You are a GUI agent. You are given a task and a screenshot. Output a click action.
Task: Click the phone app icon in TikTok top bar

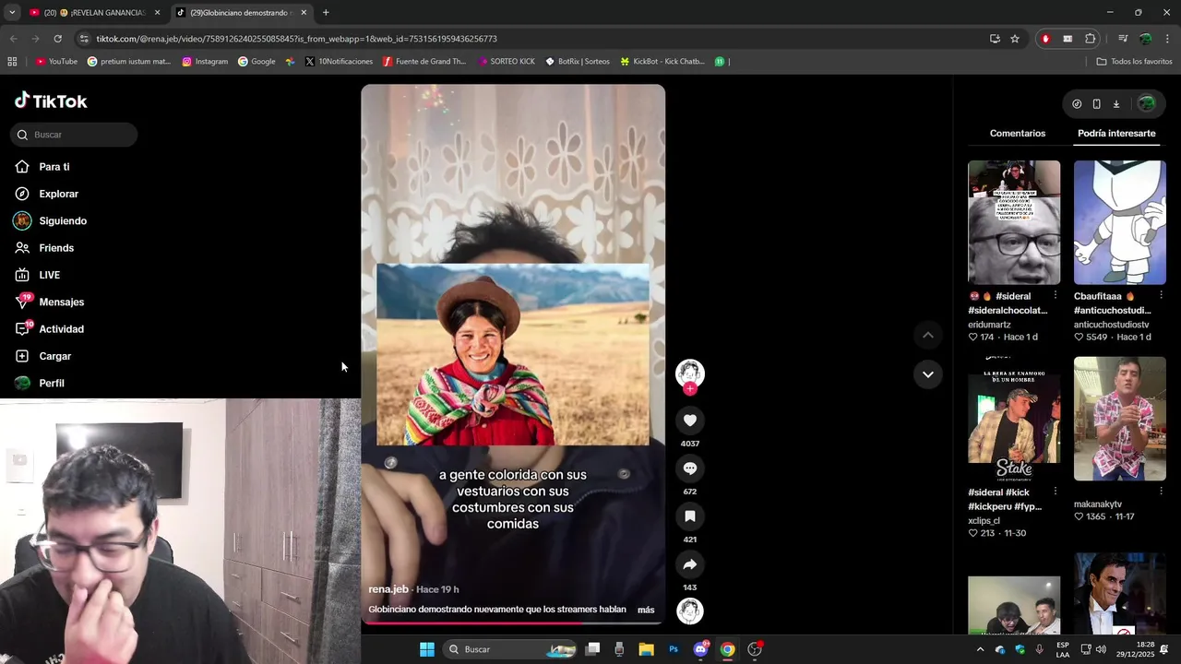1096,104
